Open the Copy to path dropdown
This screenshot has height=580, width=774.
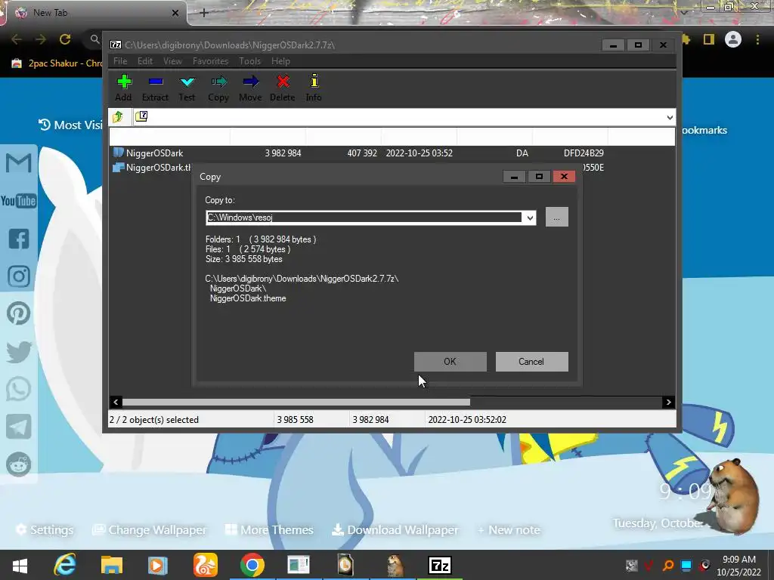530,217
